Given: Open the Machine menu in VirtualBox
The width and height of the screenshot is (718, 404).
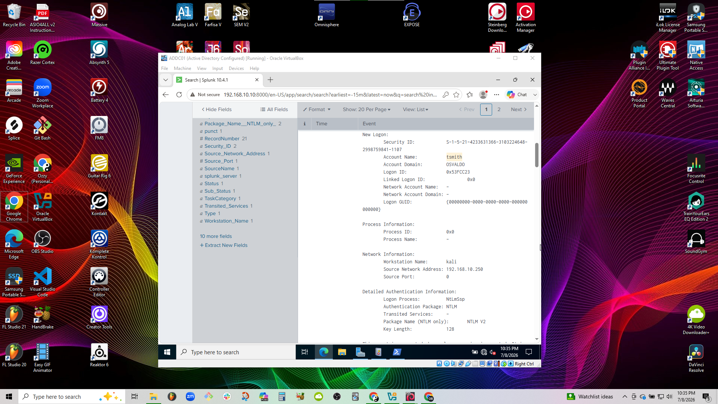Looking at the screenshot, I should pos(182,68).
